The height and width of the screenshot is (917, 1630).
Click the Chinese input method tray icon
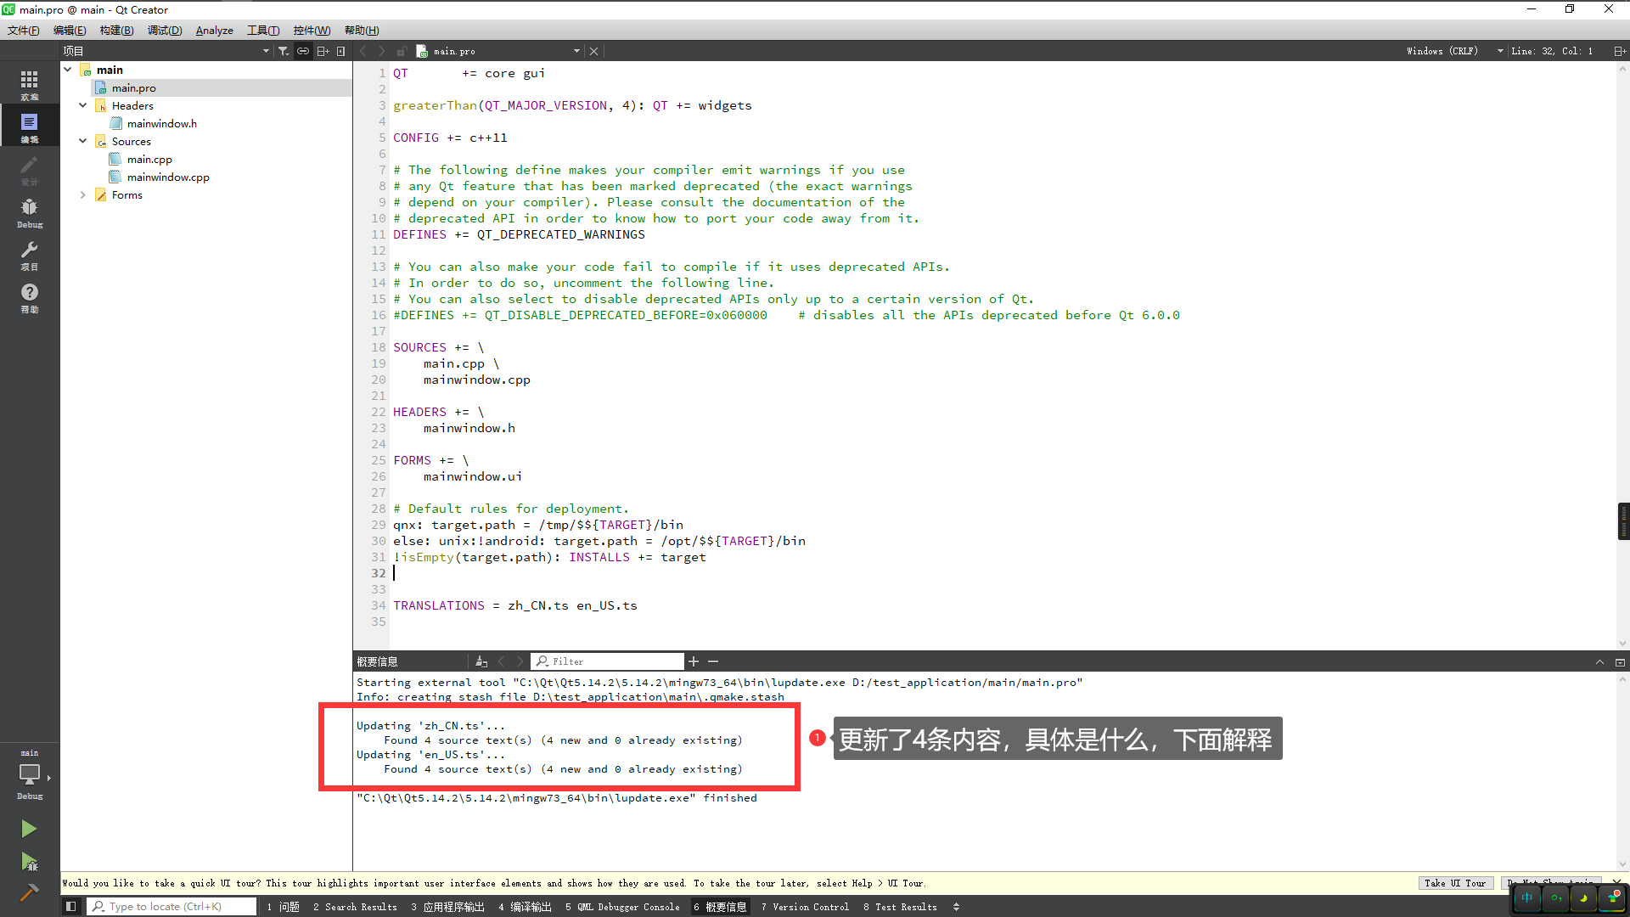(x=1526, y=897)
